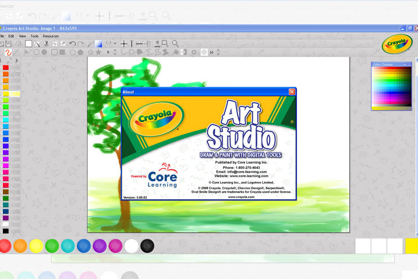Click the vertical mirror line icon
Screen dimensions: 418x279
click(131, 44)
